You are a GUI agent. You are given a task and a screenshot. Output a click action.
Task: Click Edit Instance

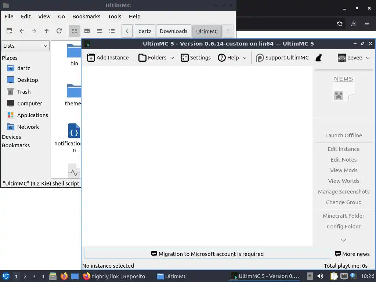344,149
